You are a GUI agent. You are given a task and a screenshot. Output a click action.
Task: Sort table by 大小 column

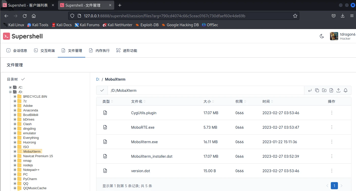point(209,101)
